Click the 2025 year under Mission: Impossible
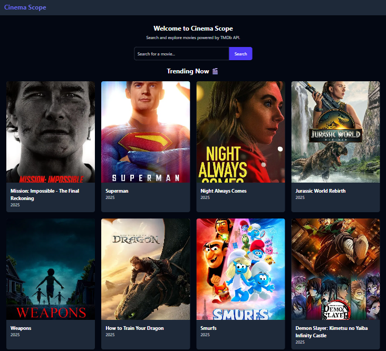 (15, 205)
